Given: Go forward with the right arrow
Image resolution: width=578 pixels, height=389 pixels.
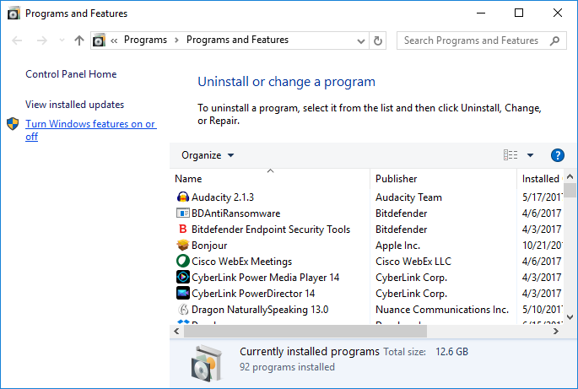Looking at the screenshot, I should 42,41.
